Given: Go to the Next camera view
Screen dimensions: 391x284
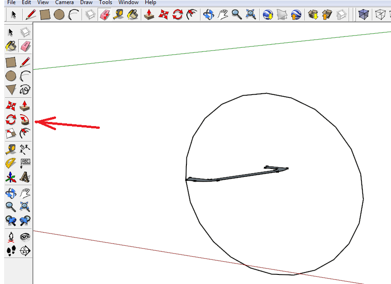Looking at the screenshot, I should pos(25,220).
